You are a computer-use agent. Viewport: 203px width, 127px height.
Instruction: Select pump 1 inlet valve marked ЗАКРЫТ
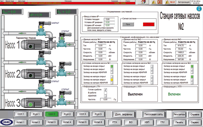(41, 28)
